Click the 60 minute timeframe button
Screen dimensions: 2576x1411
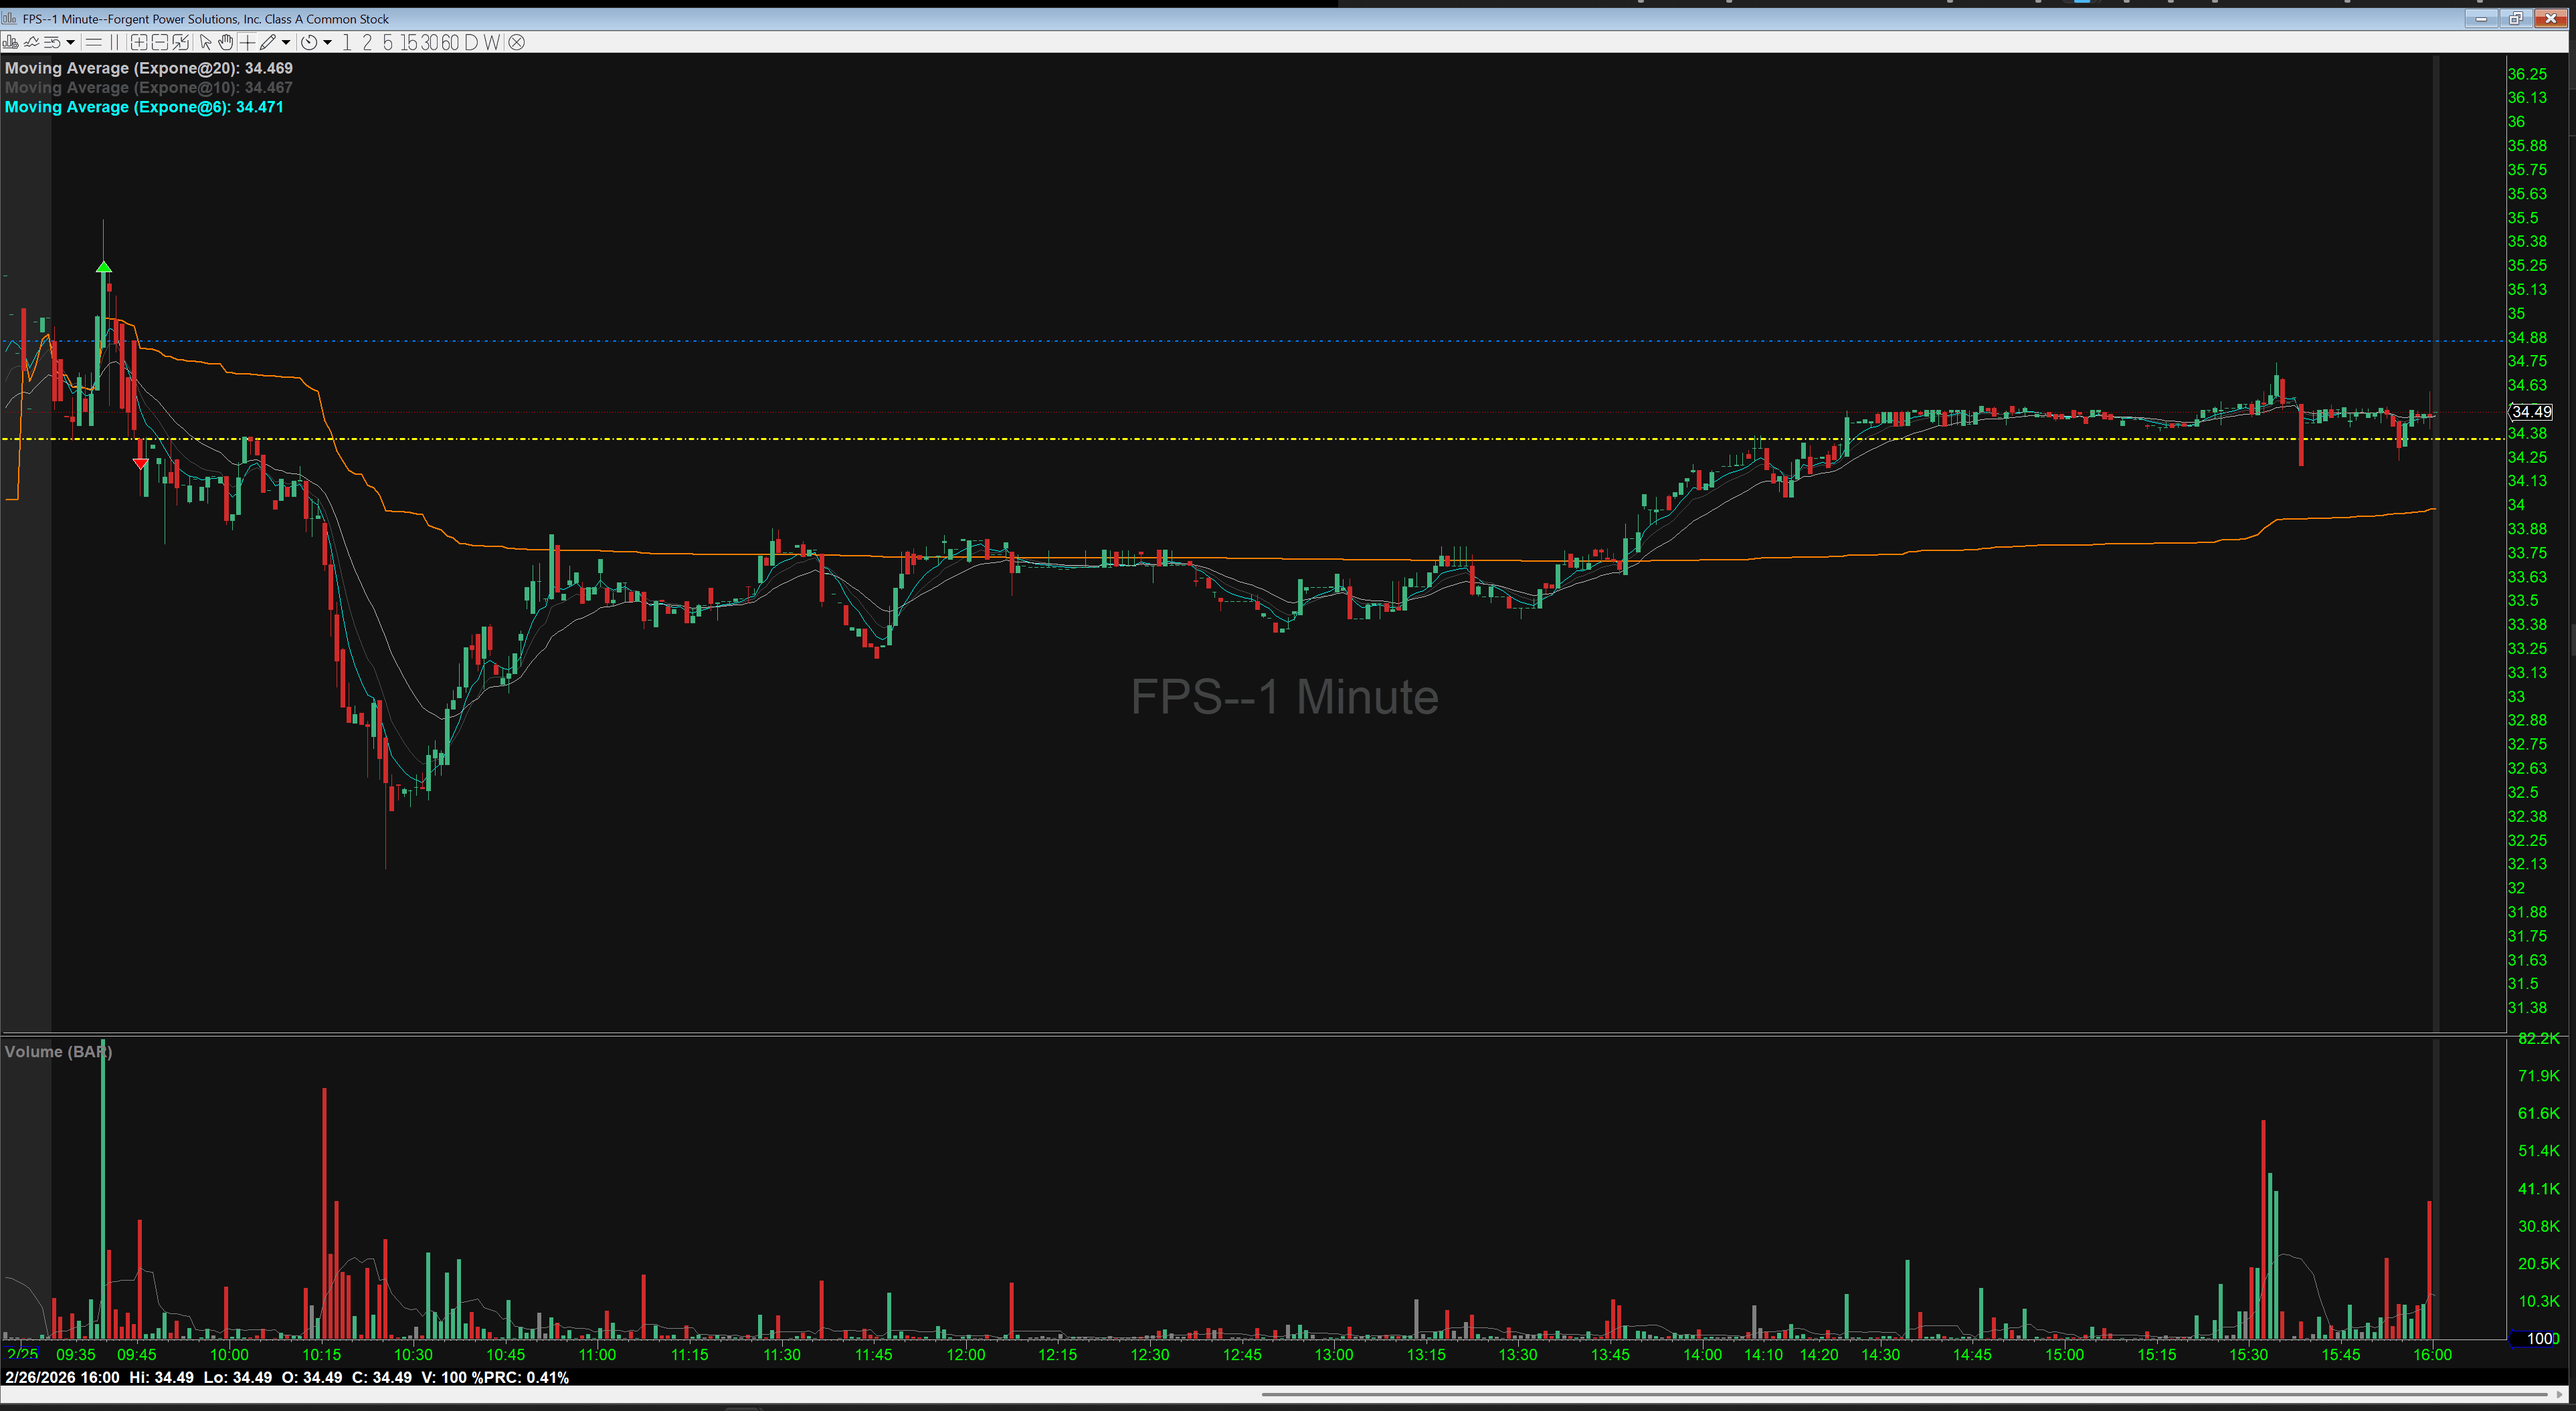[x=450, y=42]
